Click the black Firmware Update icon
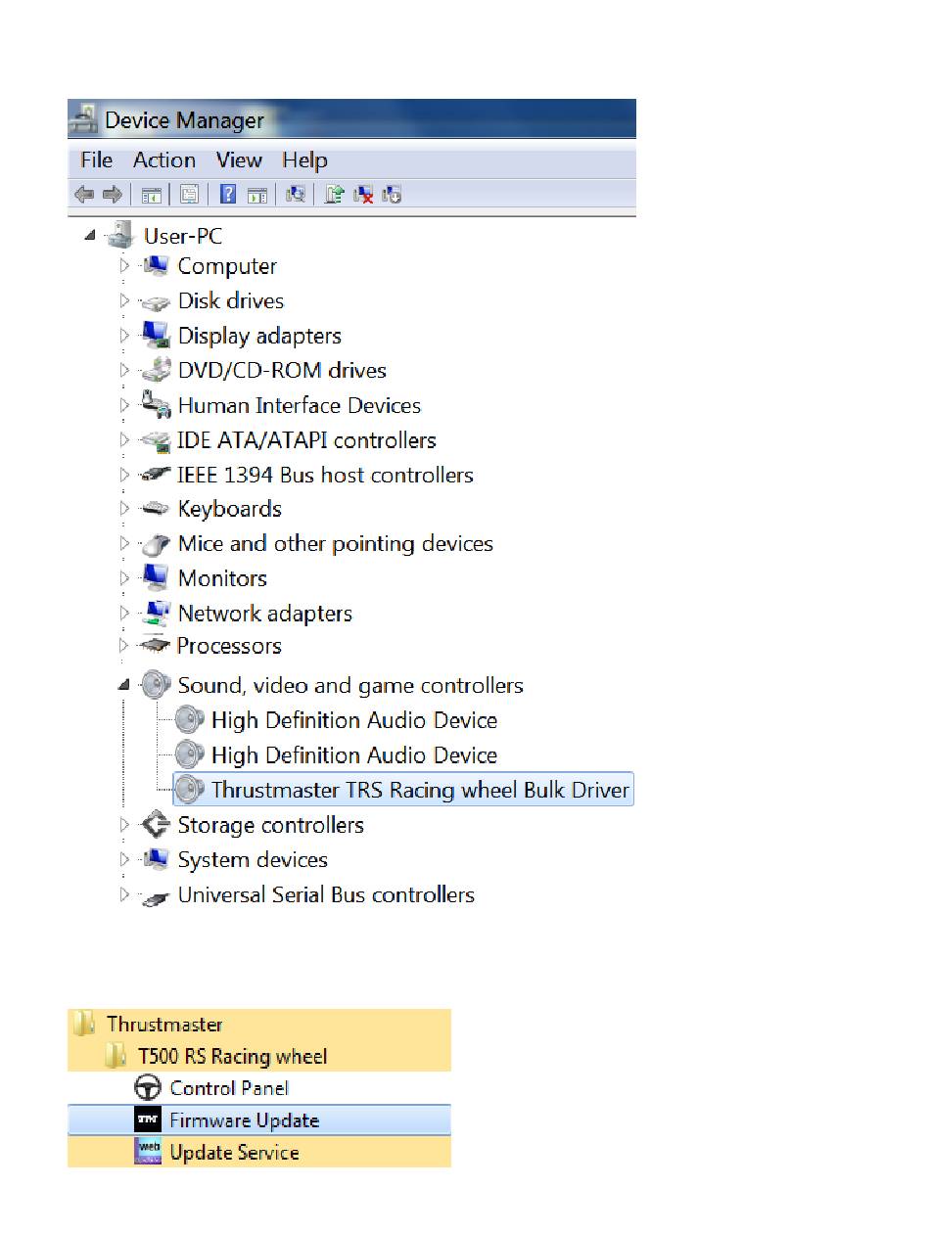The image size is (930, 1233). click(147, 1120)
